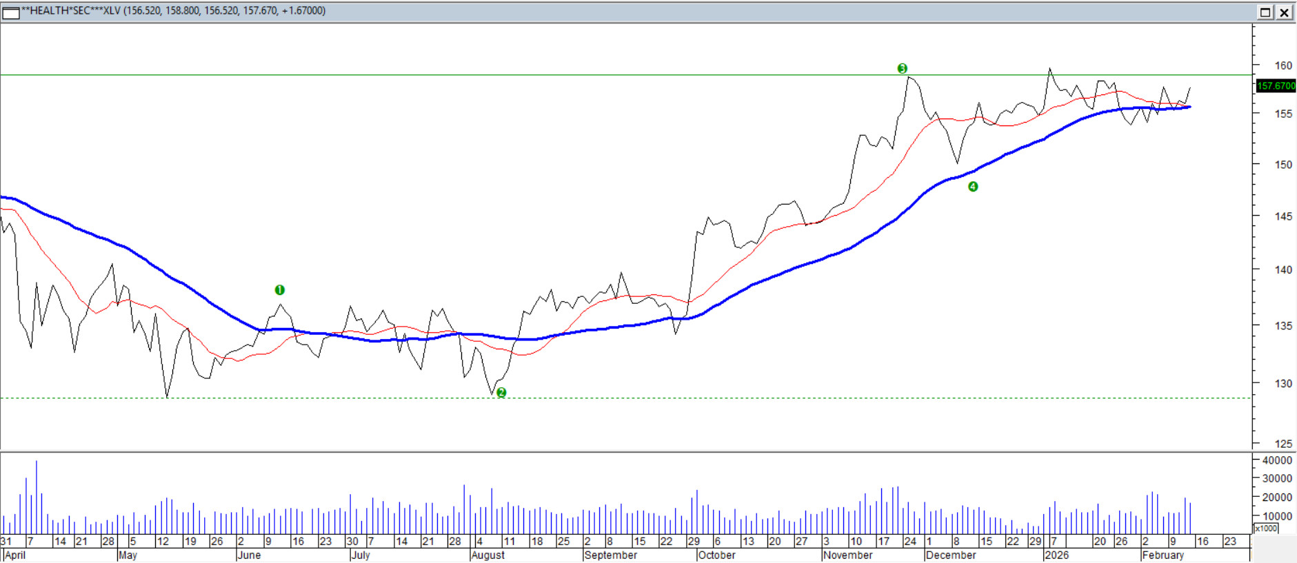This screenshot has height=563, width=1297.
Task: Click the February label on date axis
Action: click(1163, 555)
